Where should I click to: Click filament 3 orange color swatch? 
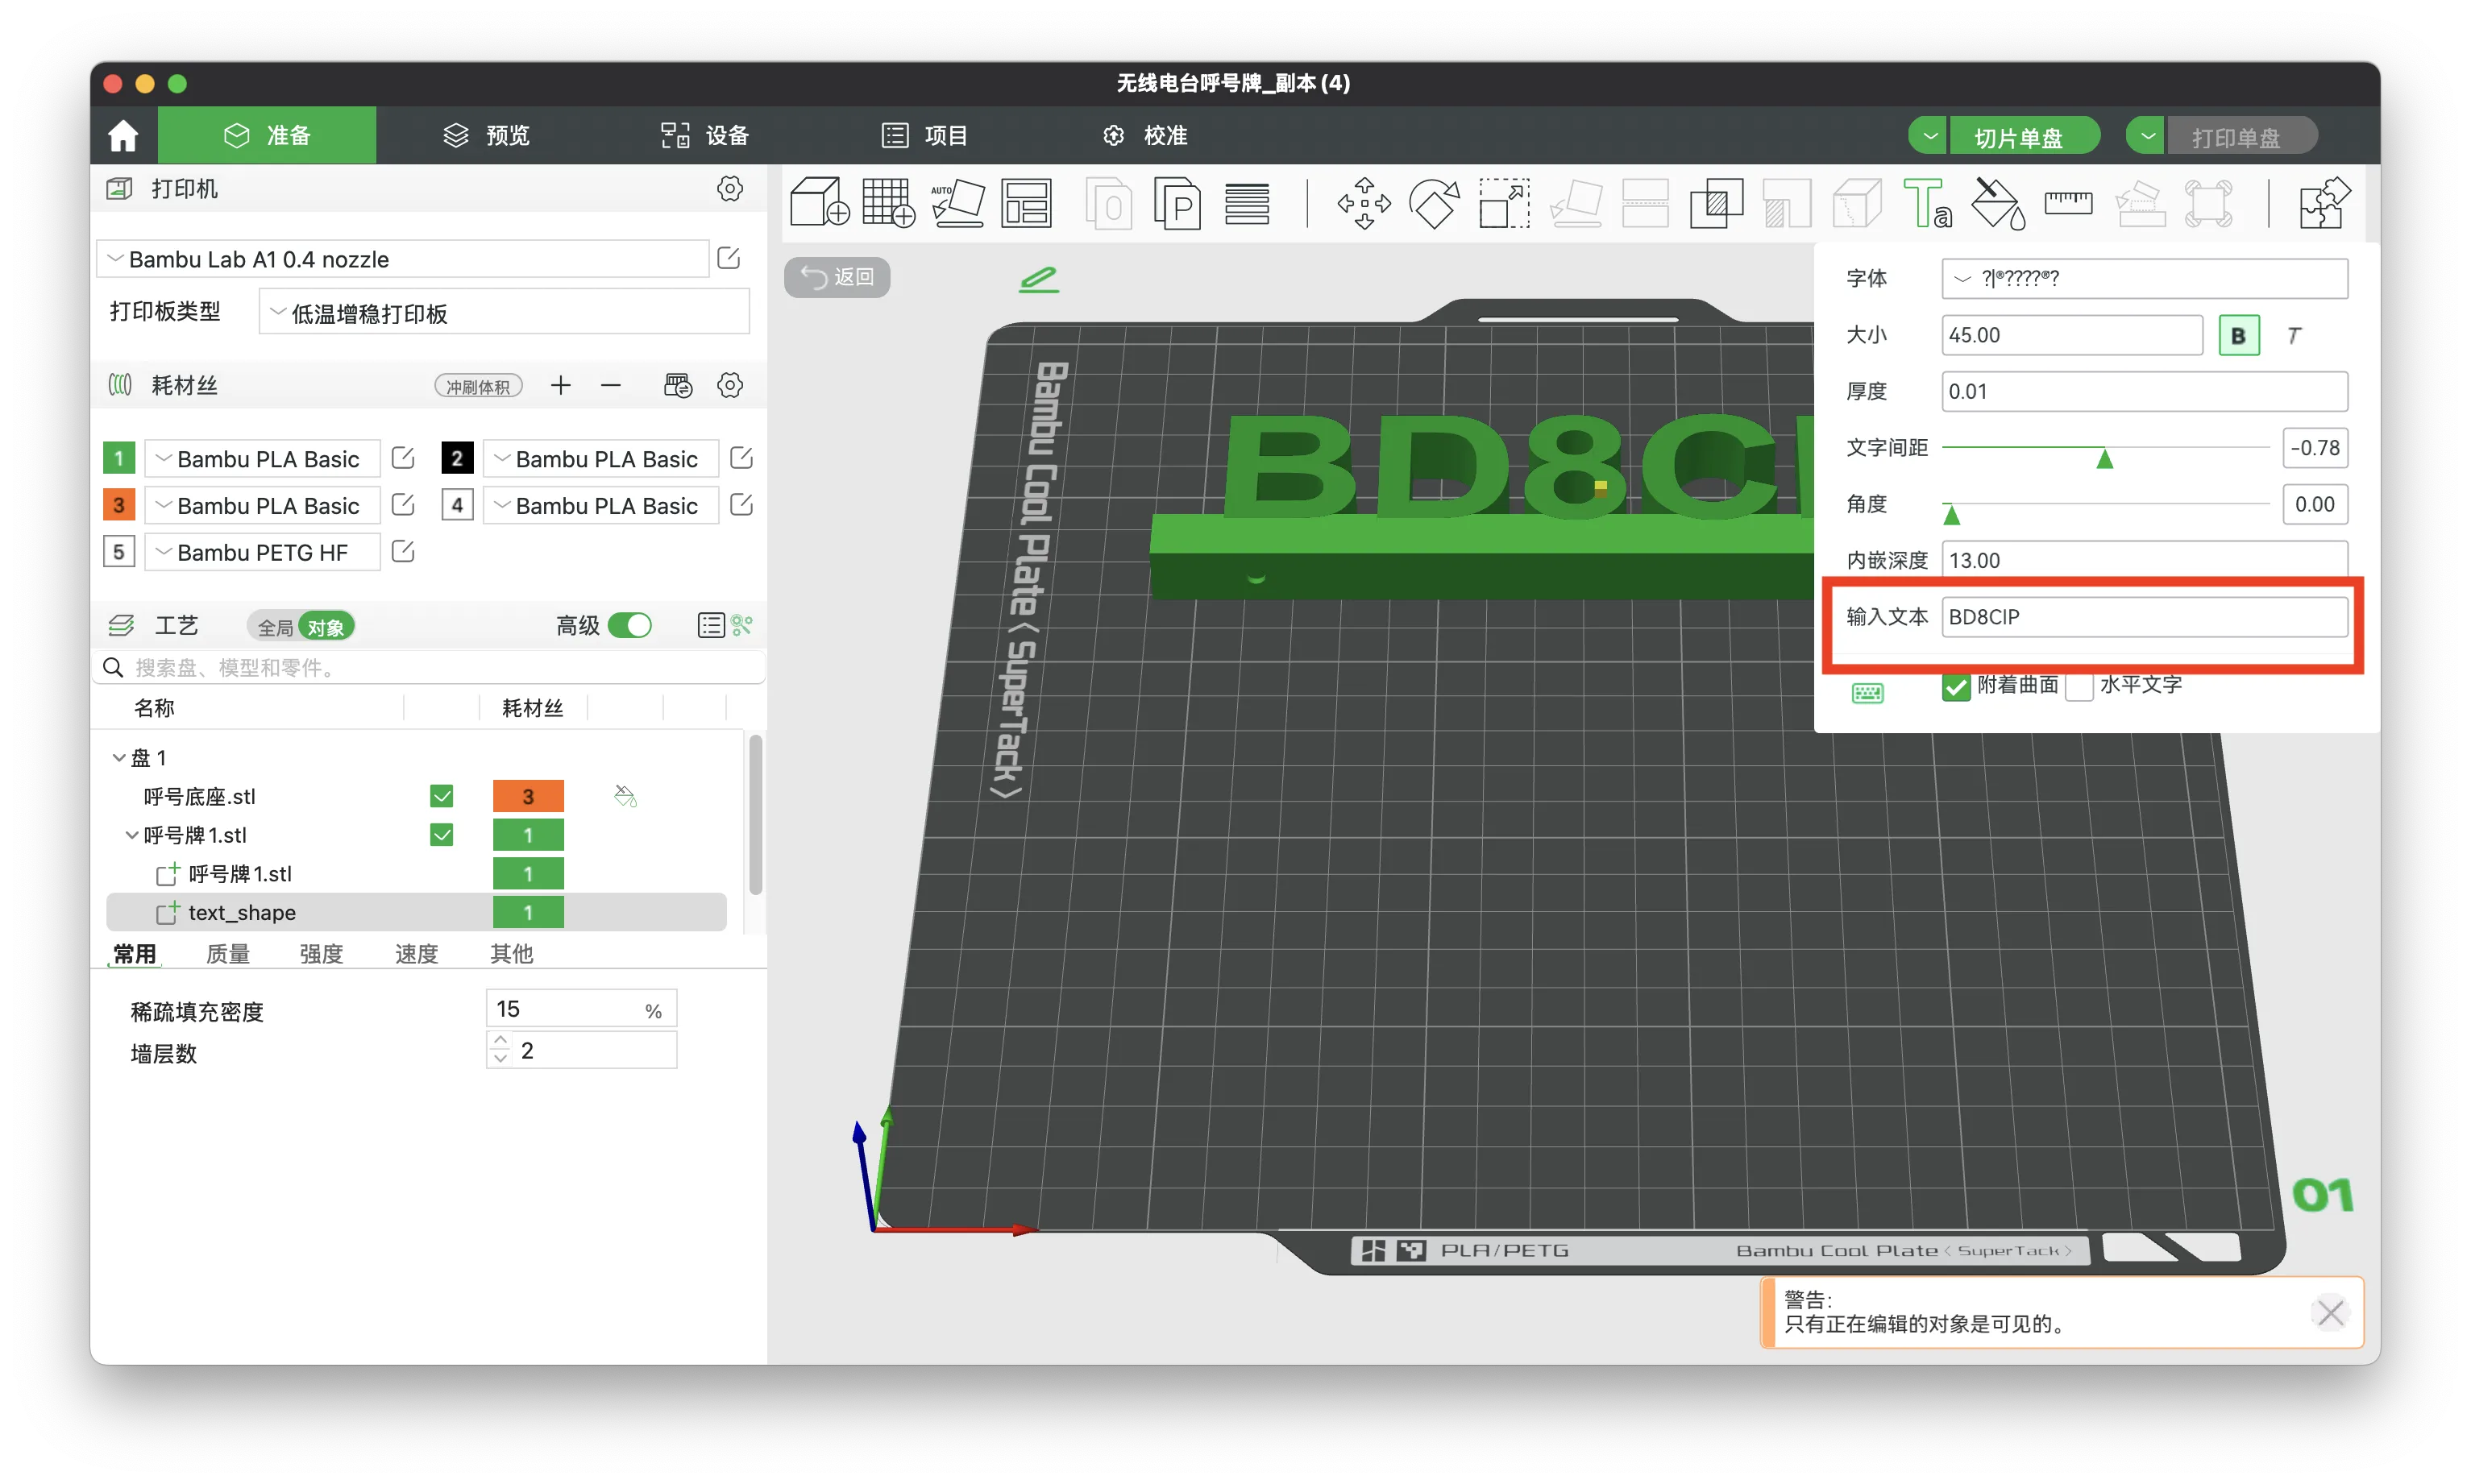click(x=119, y=505)
